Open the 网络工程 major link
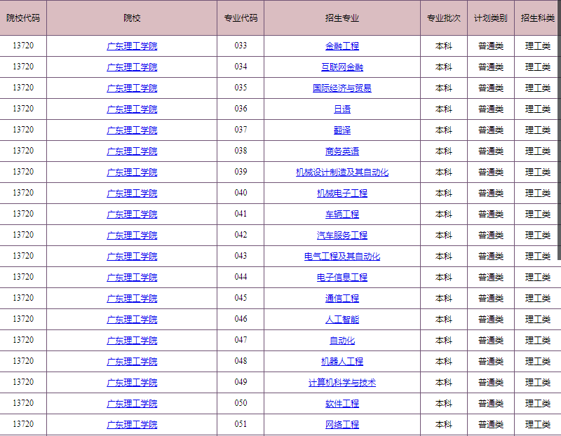This screenshot has height=436, width=561. pyautogui.click(x=342, y=425)
